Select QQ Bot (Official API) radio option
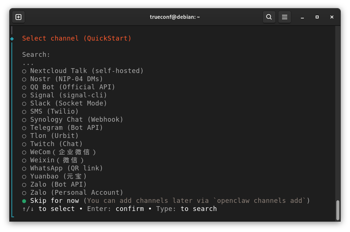Screen dimensions: 350x232 point(24,87)
